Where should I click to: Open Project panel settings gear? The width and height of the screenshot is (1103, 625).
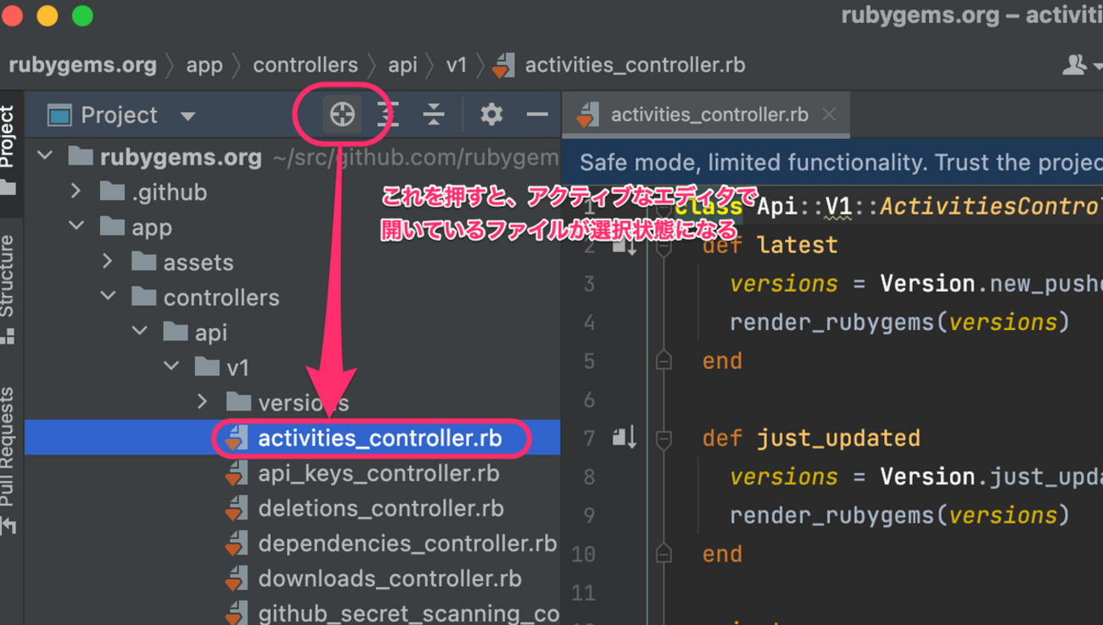pos(491,114)
